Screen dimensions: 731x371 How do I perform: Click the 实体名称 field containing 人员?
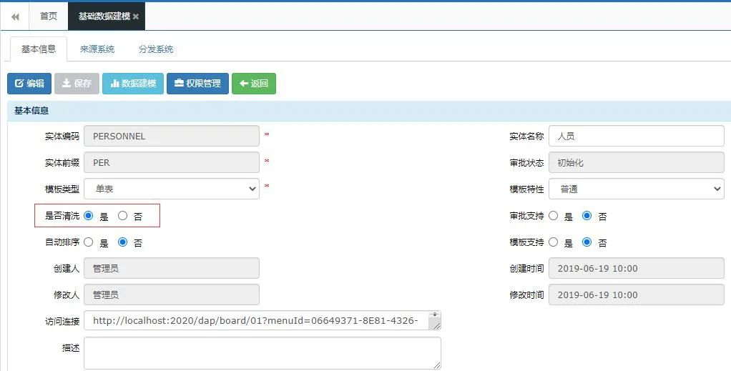(637, 136)
